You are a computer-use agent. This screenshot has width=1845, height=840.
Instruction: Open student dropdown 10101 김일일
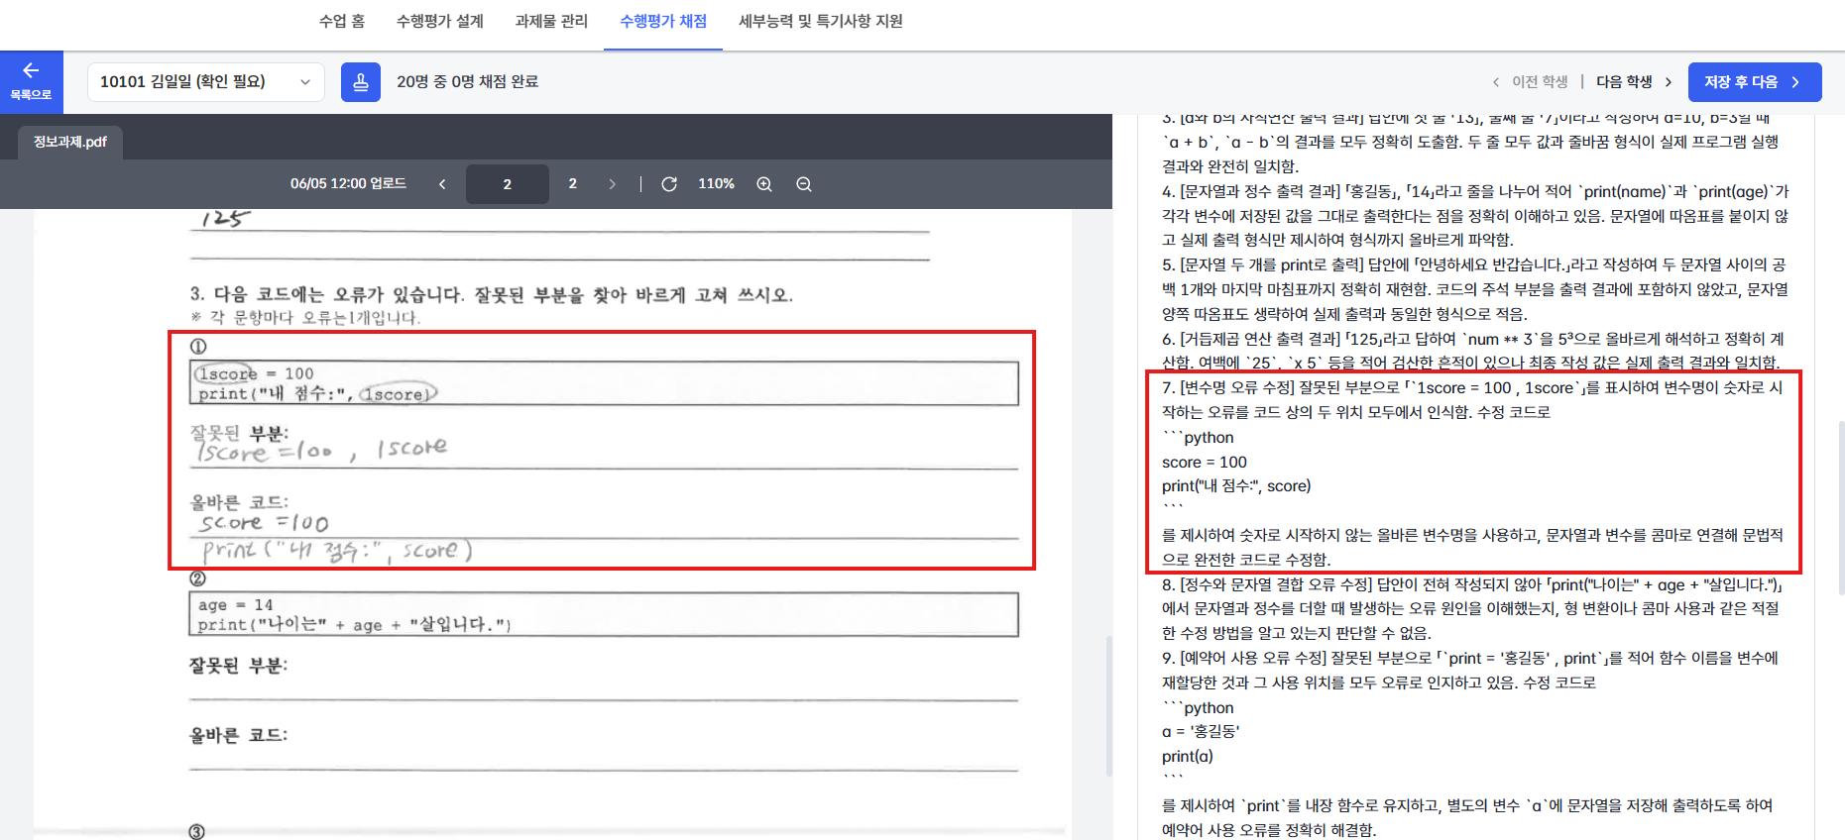(x=206, y=82)
